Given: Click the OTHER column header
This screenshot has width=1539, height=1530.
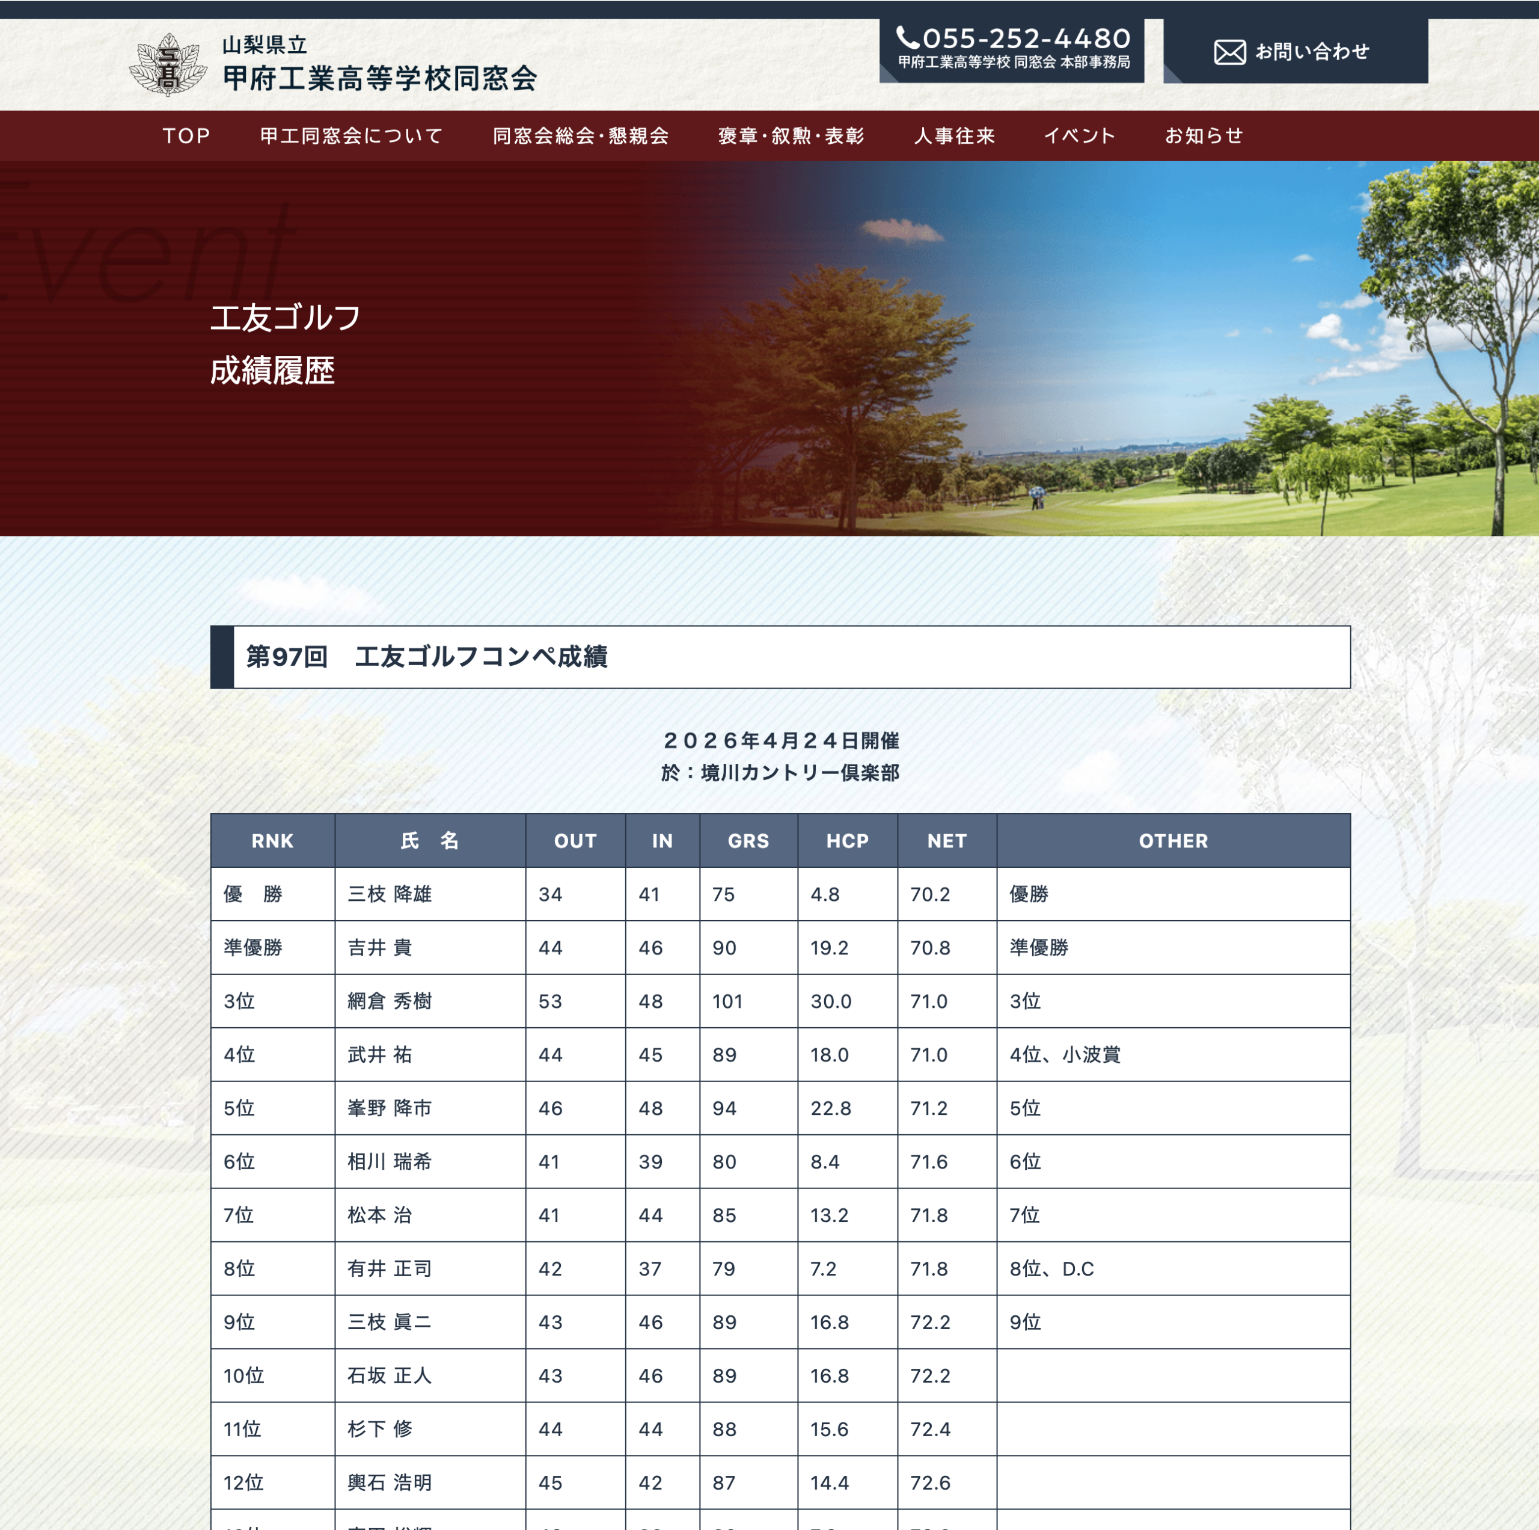Looking at the screenshot, I should (x=1172, y=841).
